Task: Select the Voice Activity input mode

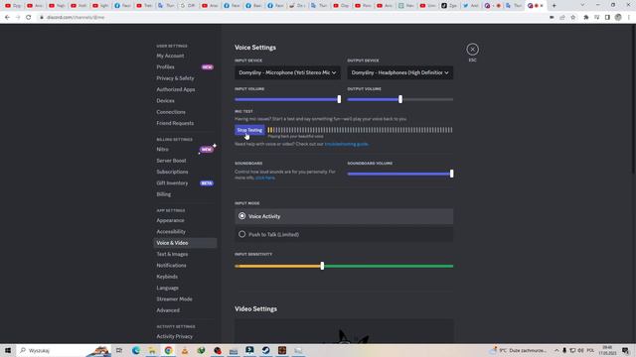Action: (344, 216)
